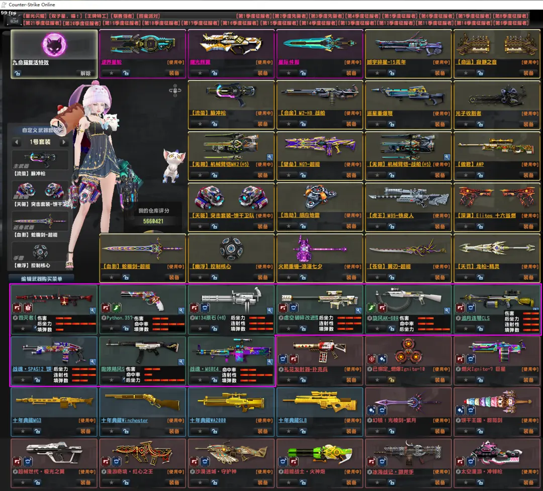Click blue badge on 超能战士·火神炮 card
543x491 pixels.
pos(283,461)
